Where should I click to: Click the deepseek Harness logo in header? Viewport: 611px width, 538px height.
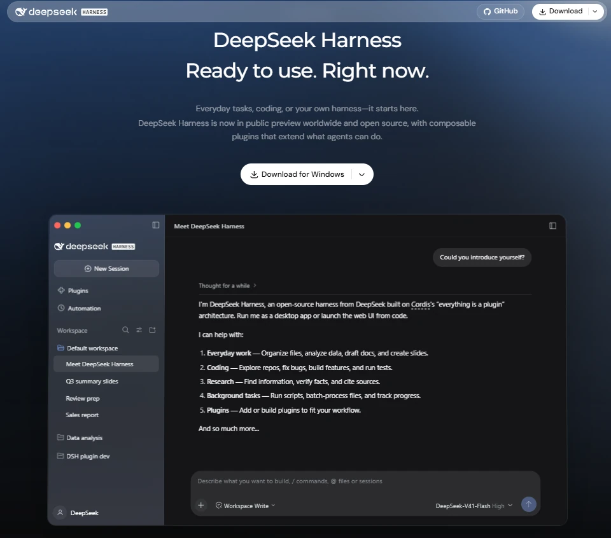(x=61, y=12)
